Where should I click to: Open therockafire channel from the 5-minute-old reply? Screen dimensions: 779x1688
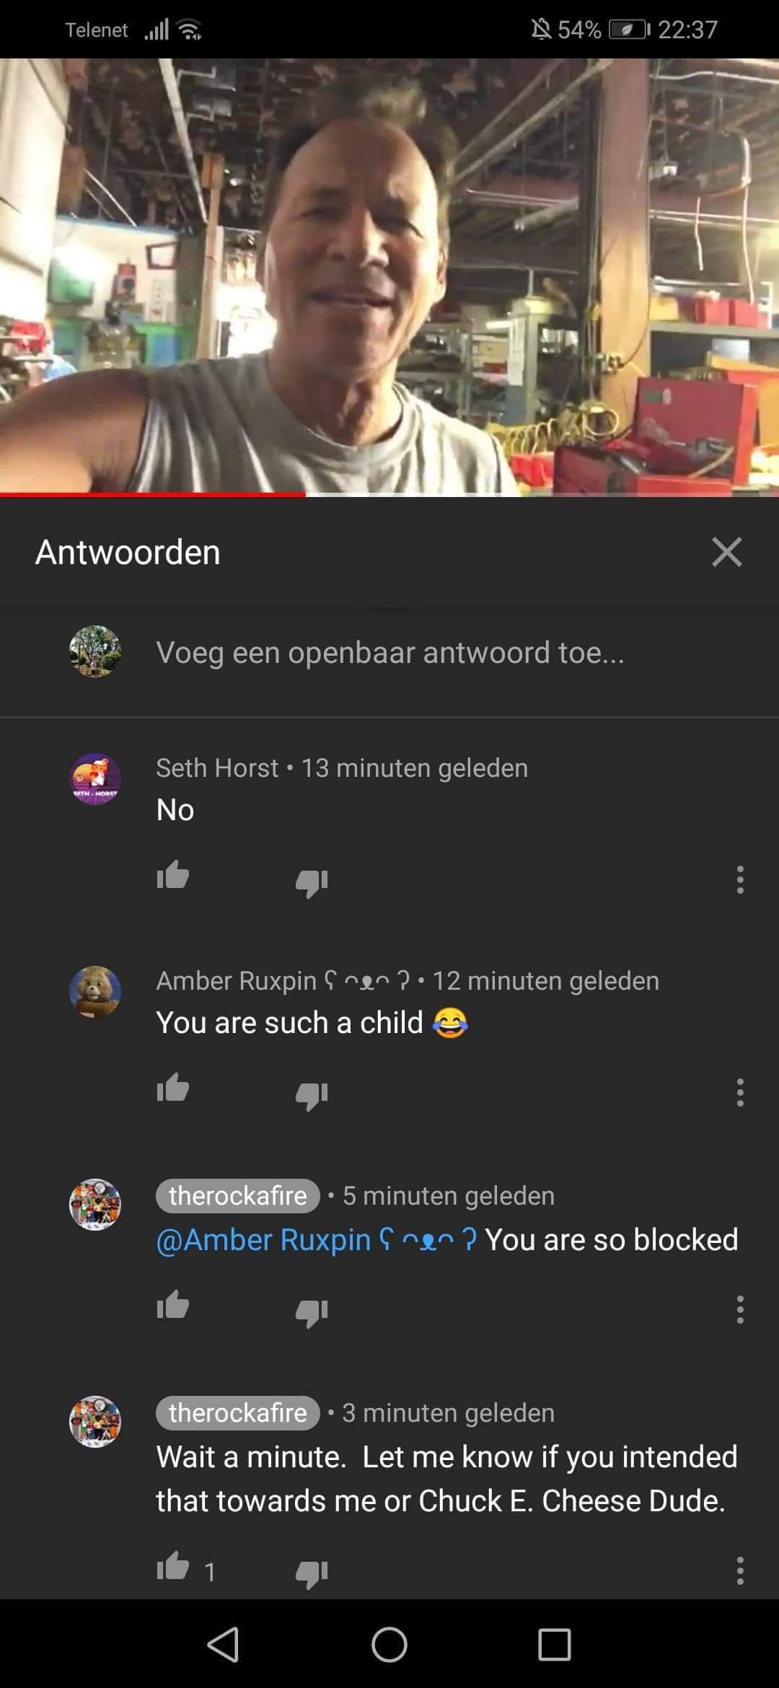(237, 1196)
